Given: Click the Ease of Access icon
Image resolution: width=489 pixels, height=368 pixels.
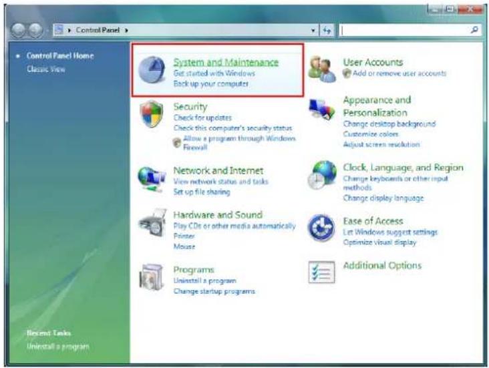Looking at the screenshot, I should click(321, 227).
